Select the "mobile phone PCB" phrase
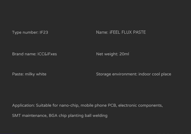The image size is (191, 134). tap(98, 105)
